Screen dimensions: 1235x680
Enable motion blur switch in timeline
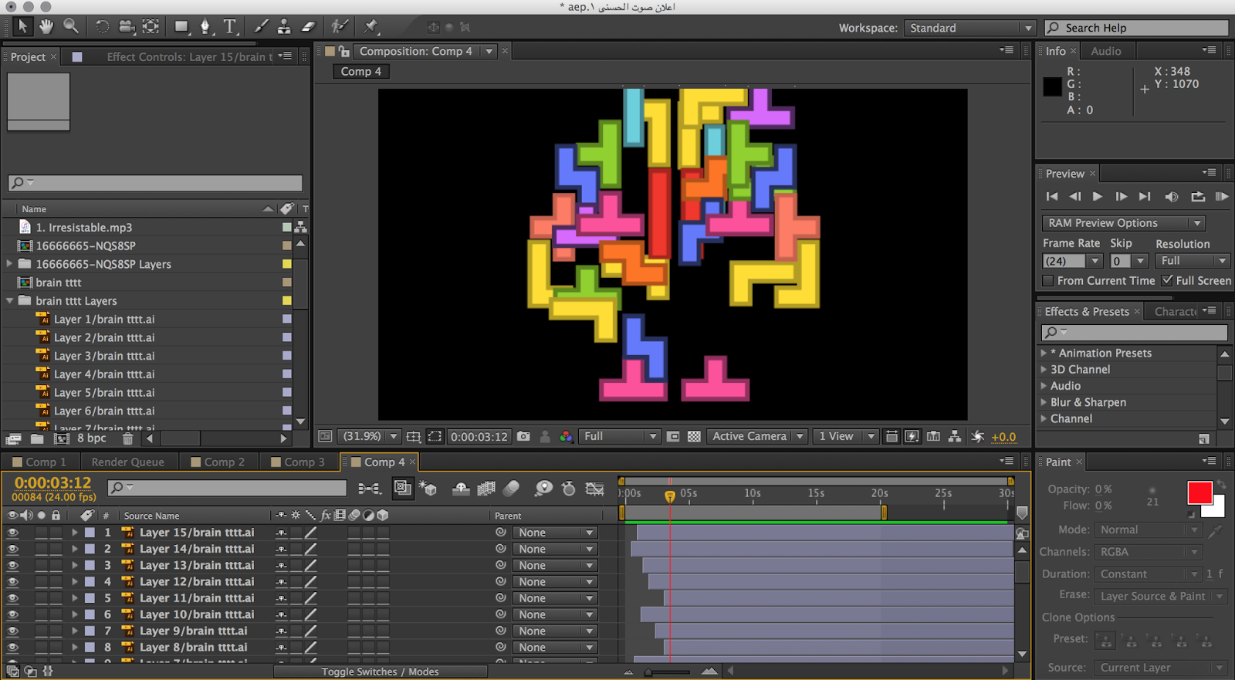pyautogui.click(x=511, y=489)
